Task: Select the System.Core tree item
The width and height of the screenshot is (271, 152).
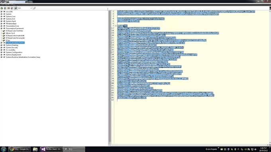Action: tap(10, 17)
